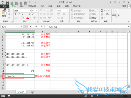The image size is (131, 98).
Task: Click the fx insert function button
Action: (42, 27)
